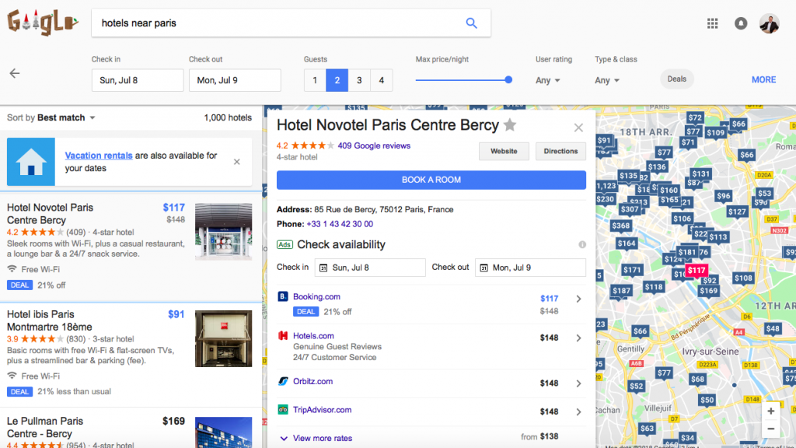Viewport: 796px width, 448px height.
Task: Close the Hotel Novotel details panel
Action: point(578,128)
